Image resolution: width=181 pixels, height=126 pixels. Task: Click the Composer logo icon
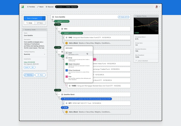(x=22, y=7)
